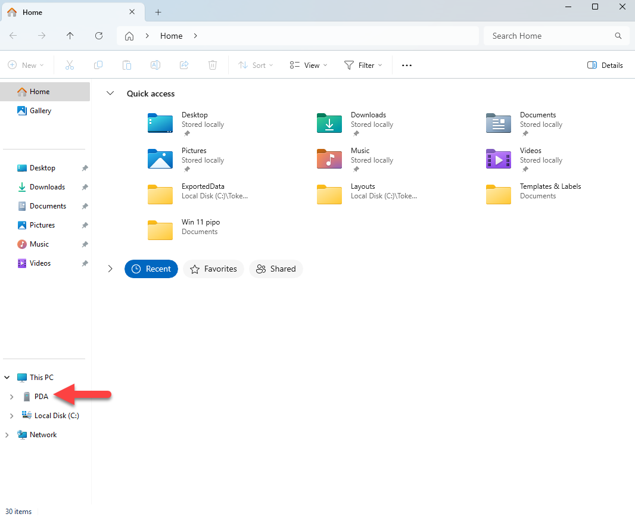Select Documents in the navigation pane
The height and width of the screenshot is (517, 635).
click(x=48, y=206)
